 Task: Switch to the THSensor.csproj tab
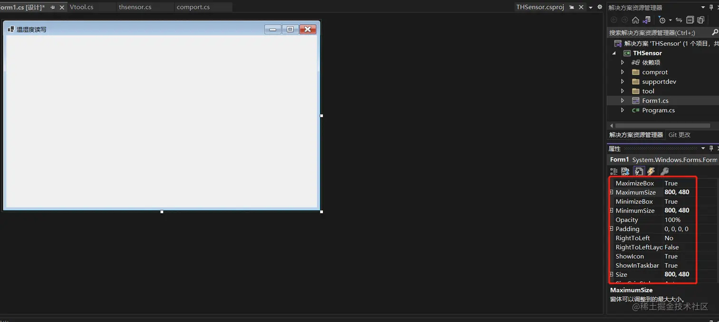click(x=540, y=7)
